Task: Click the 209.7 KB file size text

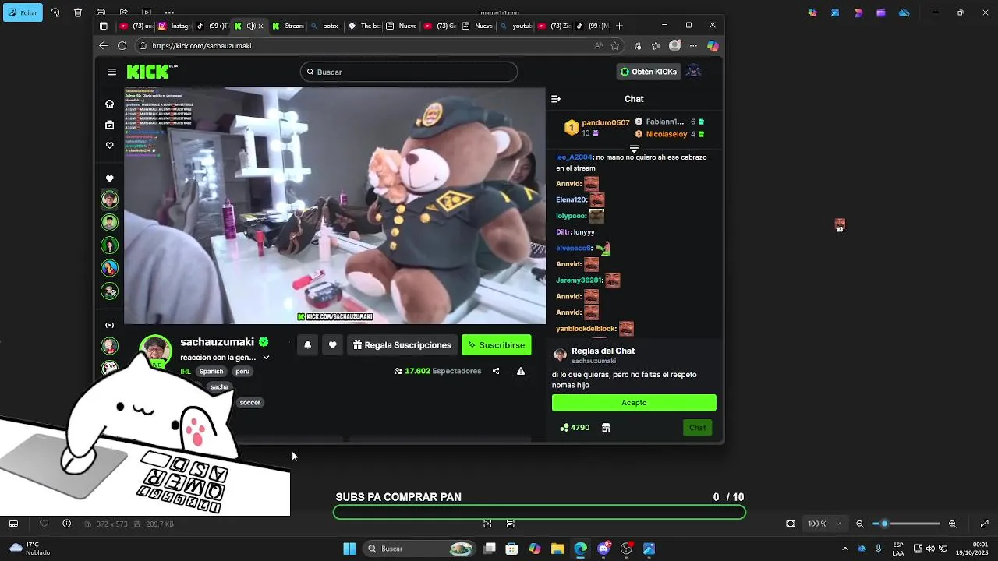Action: (x=160, y=524)
